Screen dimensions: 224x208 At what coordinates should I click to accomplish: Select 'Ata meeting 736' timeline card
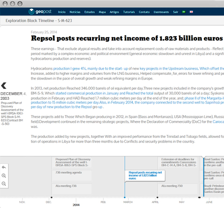(72, 189)
